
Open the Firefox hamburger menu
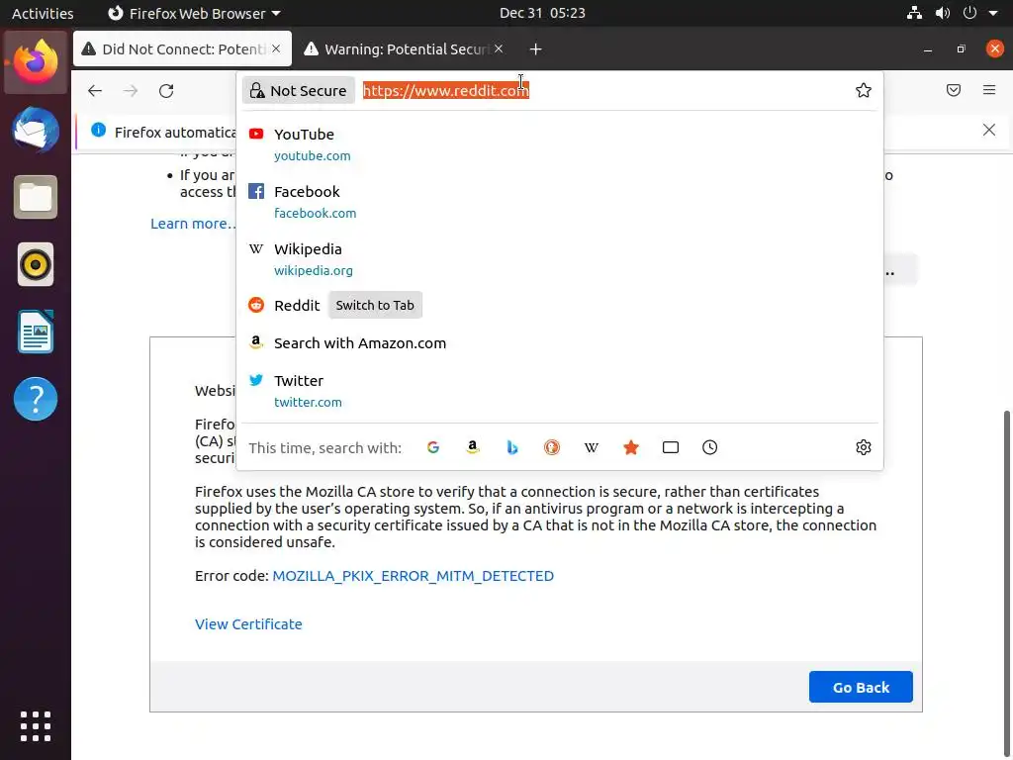989,90
